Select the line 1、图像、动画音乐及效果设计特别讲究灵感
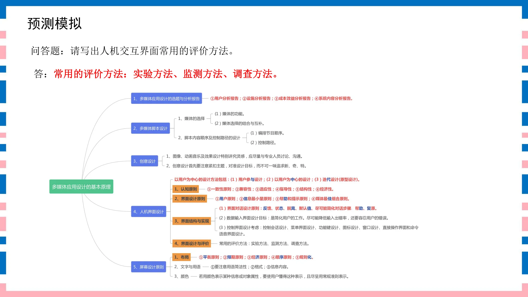Image resolution: width=528 pixels, height=297 pixels. 235,156
